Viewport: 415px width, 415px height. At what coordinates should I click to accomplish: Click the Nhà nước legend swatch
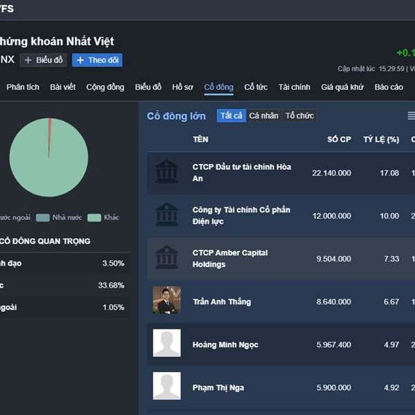click(x=43, y=218)
